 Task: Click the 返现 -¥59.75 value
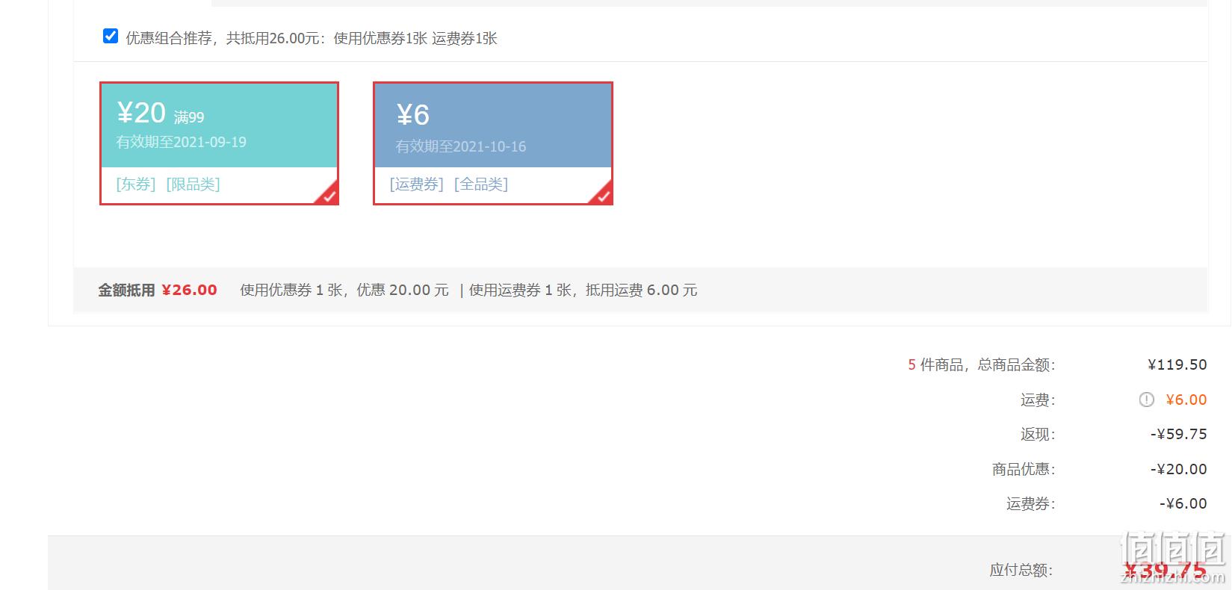pos(1179,434)
